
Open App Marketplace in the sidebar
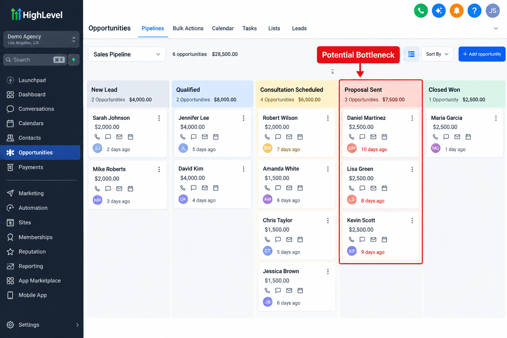40,281
